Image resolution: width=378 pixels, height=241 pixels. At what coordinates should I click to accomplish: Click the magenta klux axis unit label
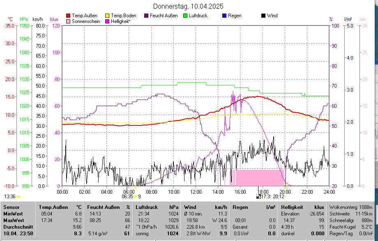(54, 19)
